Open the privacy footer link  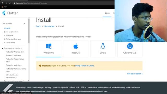56,87
